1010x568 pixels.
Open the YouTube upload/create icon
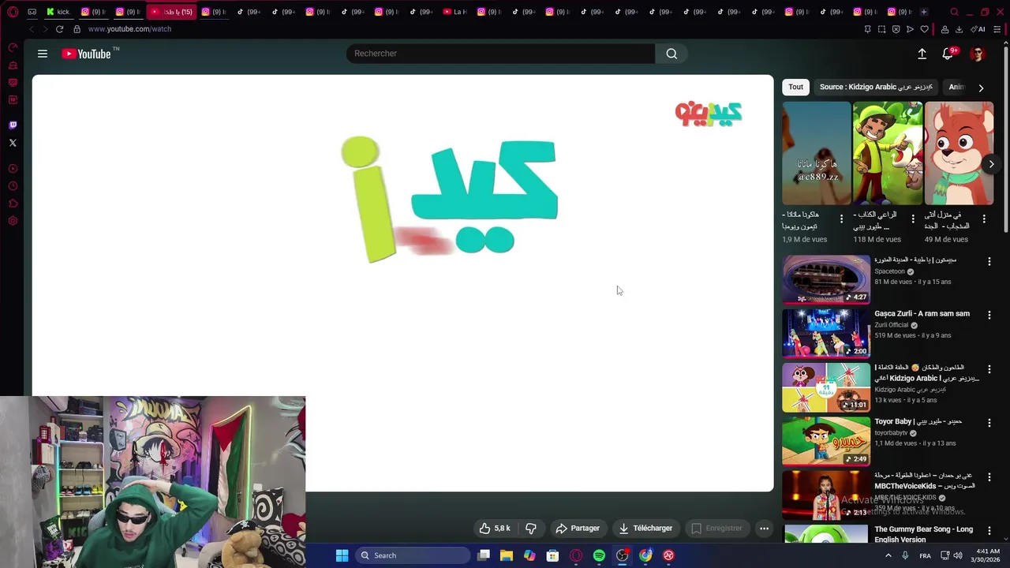(x=922, y=54)
